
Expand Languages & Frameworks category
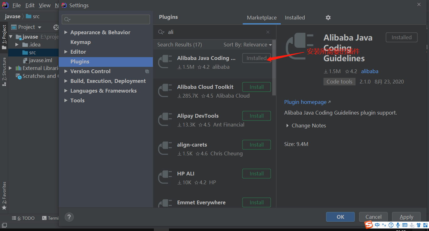click(x=66, y=91)
